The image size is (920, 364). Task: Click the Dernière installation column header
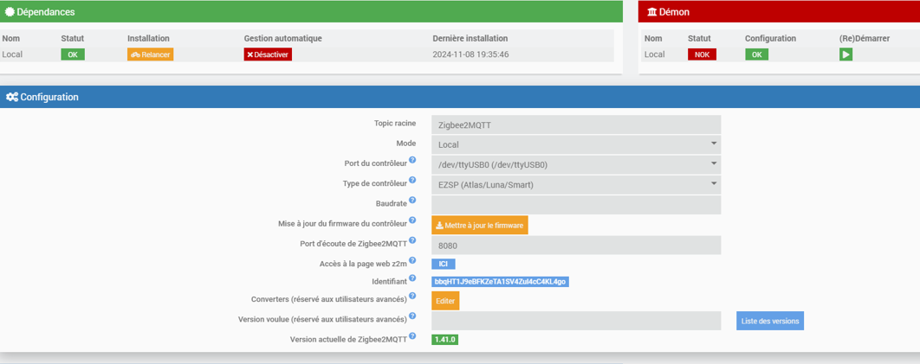[x=470, y=38]
